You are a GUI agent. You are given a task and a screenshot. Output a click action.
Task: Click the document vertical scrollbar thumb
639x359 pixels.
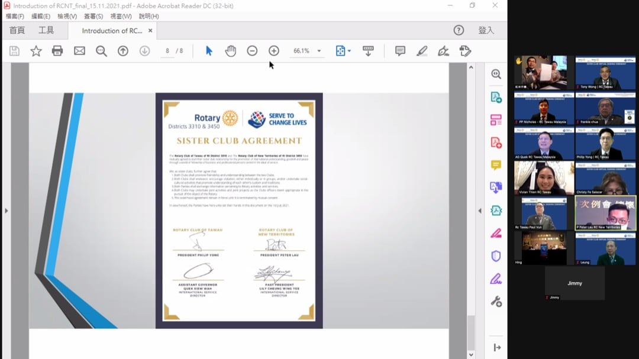(471, 332)
